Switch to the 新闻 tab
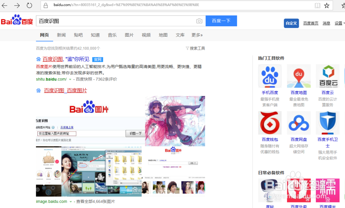Viewport: 345px width, 208px height. click(x=61, y=35)
